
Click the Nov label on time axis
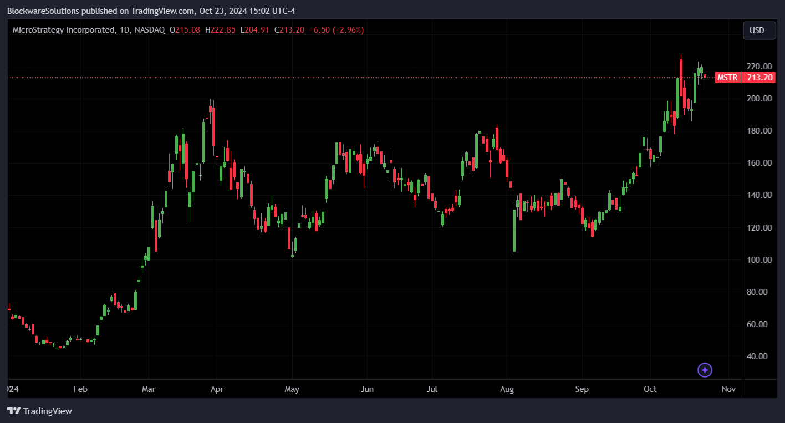(x=728, y=389)
